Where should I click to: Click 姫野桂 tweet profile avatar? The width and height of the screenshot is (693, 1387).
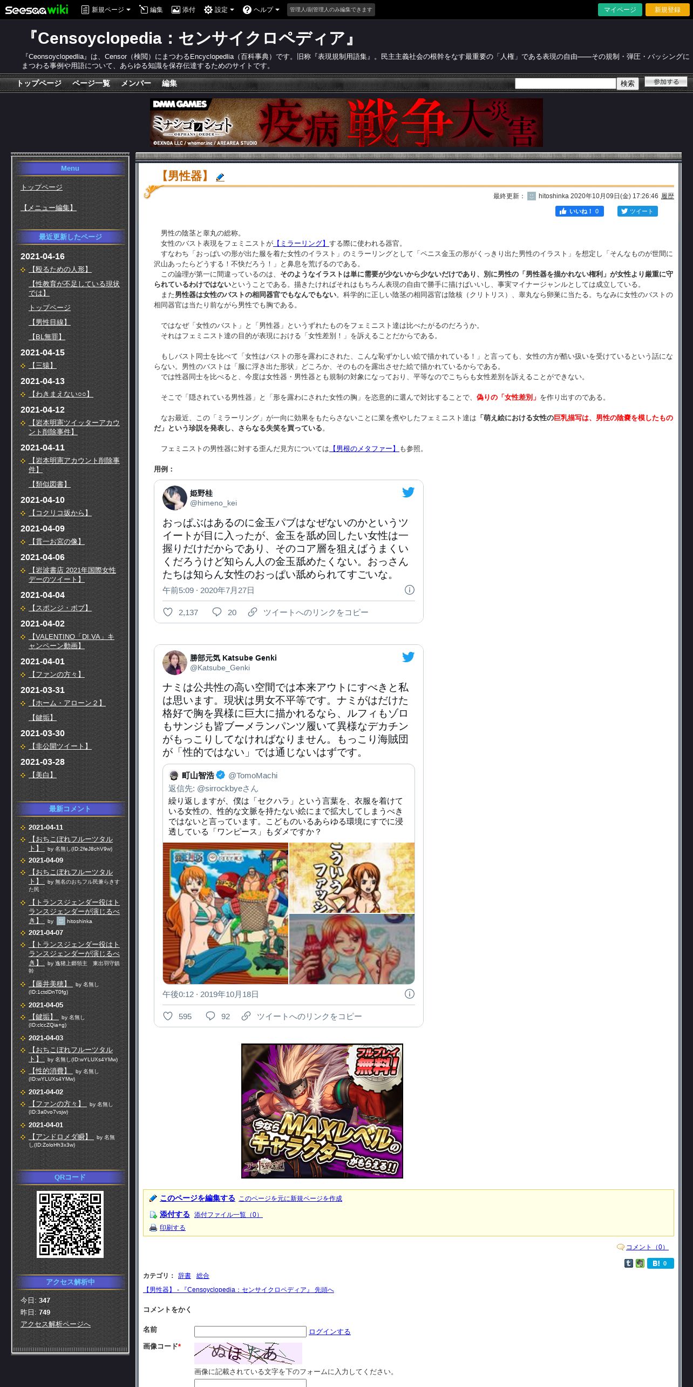click(174, 498)
